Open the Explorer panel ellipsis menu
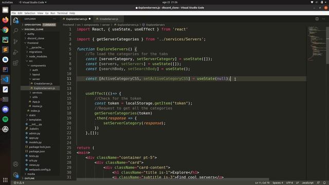The height and width of the screenshot is (185, 329). [54, 19]
